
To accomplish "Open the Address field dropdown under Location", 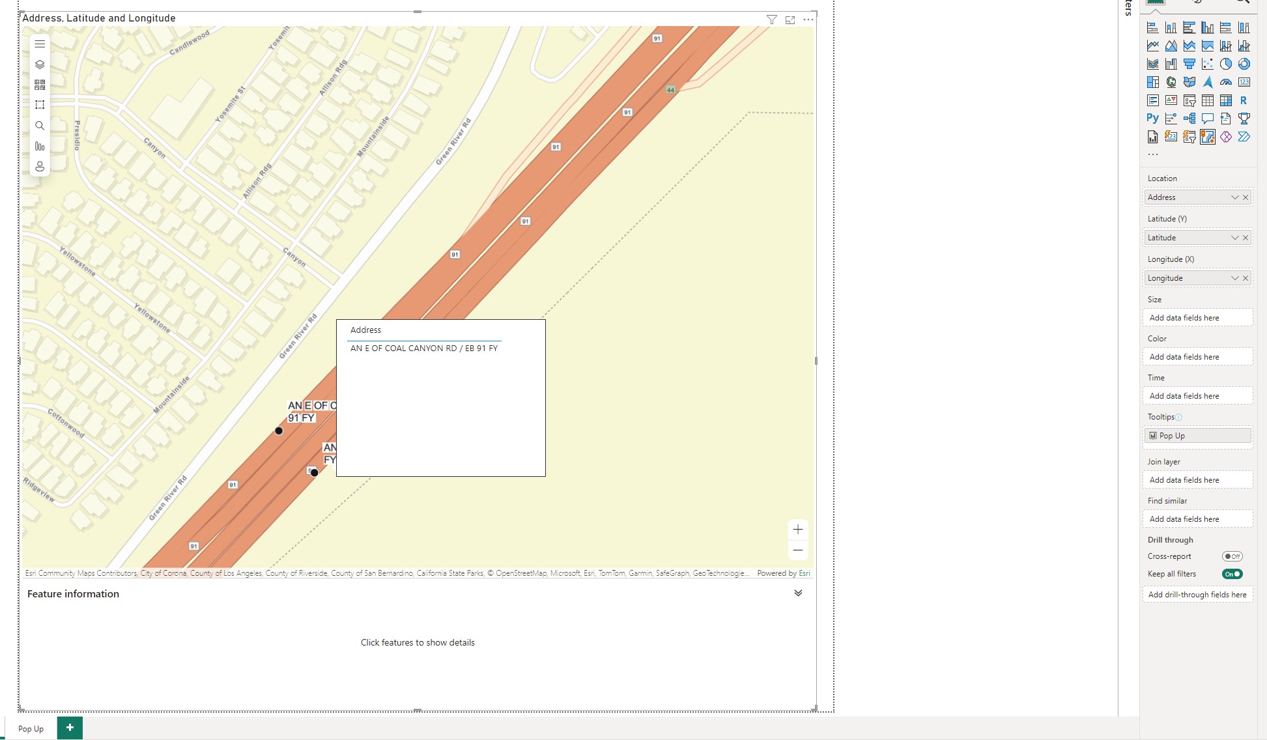I will pyautogui.click(x=1234, y=197).
